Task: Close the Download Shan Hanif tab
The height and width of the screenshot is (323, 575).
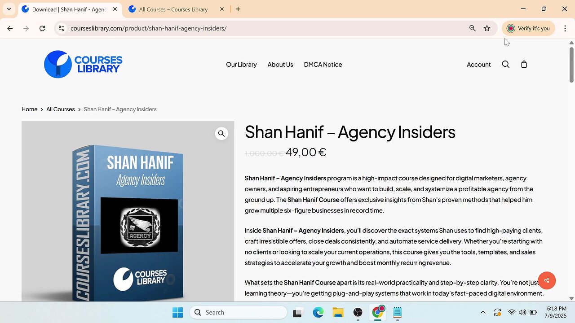Action: 115,9
